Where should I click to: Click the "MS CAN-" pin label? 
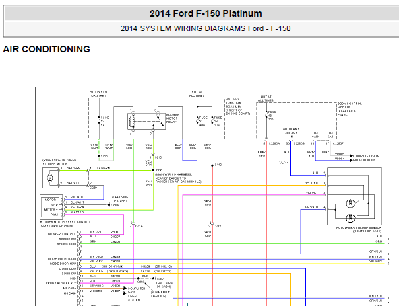(70, 293)
